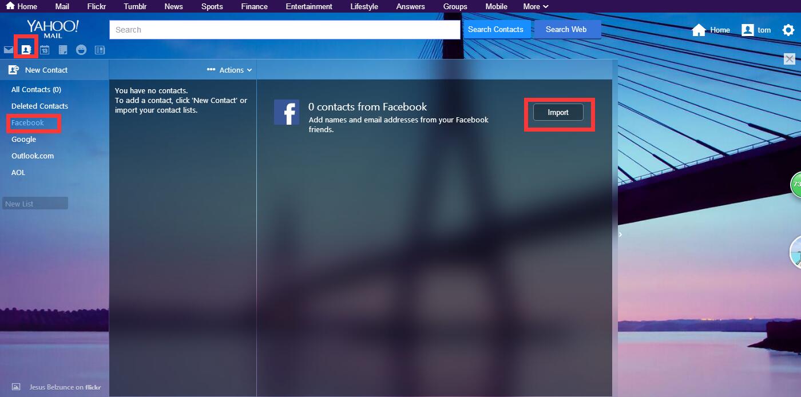This screenshot has width=801, height=397.
Task: Open Entertainment from top navigation bar
Action: point(309,6)
